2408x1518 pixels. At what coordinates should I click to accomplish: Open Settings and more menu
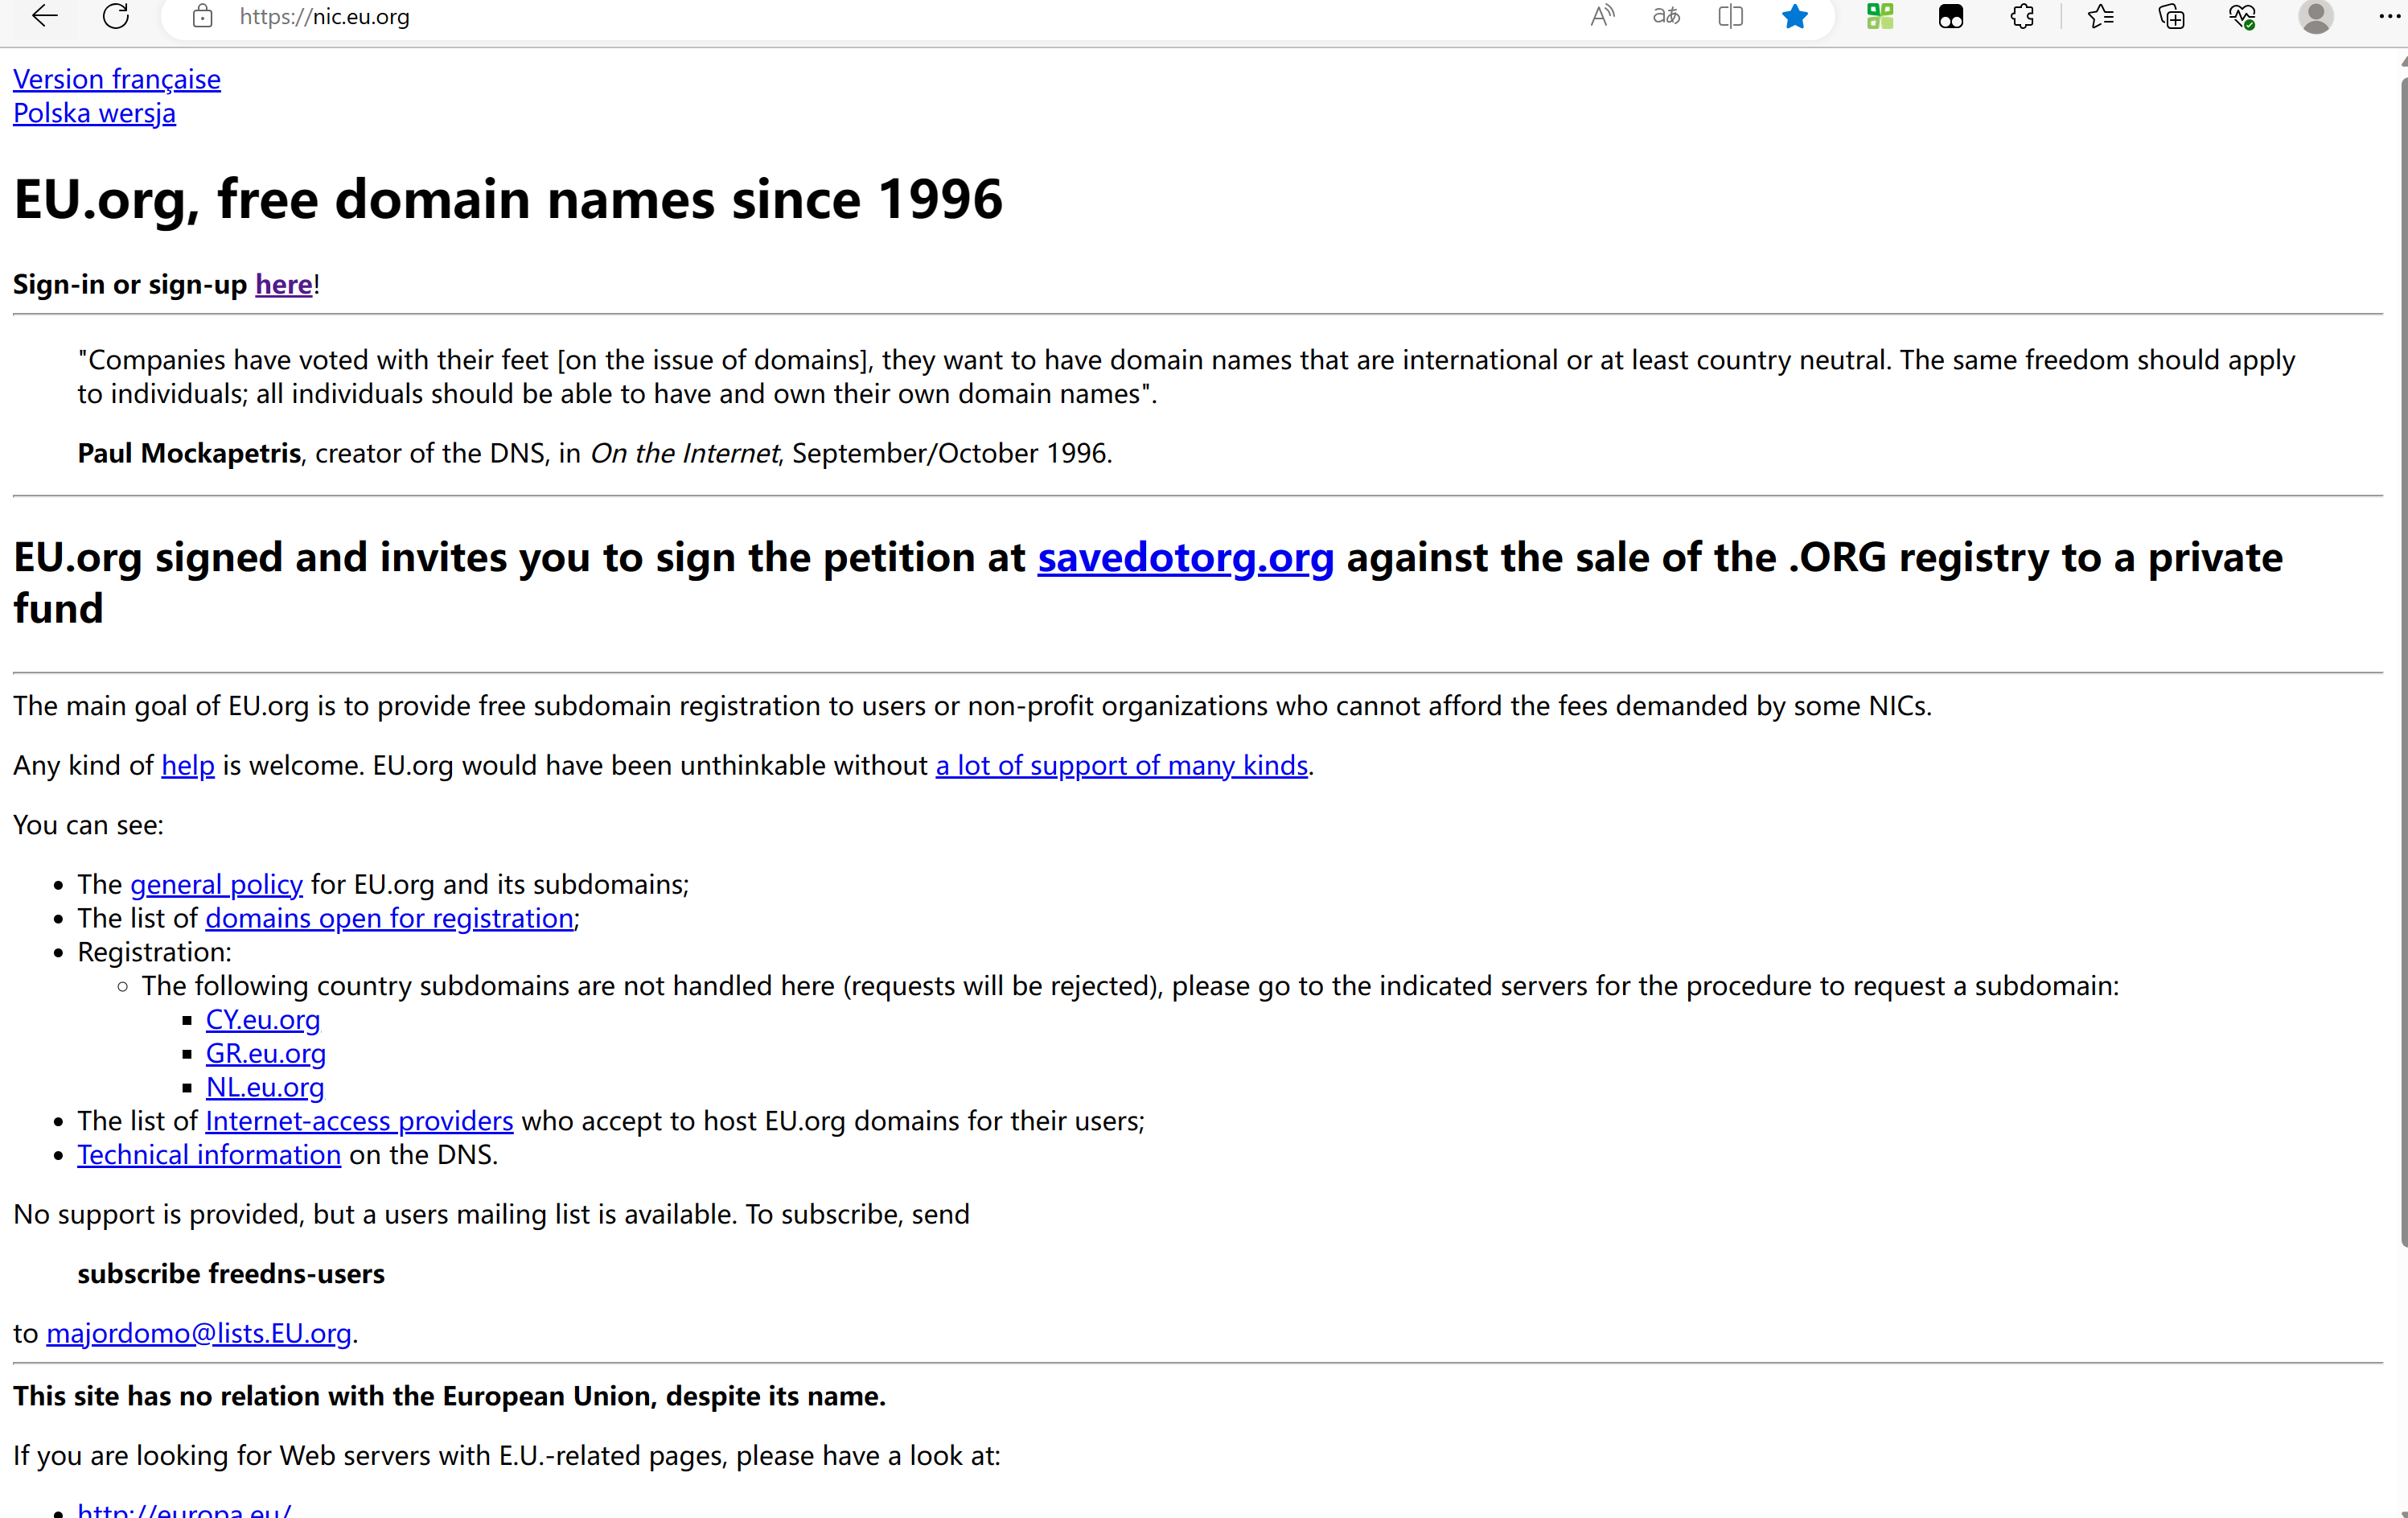[2388, 16]
